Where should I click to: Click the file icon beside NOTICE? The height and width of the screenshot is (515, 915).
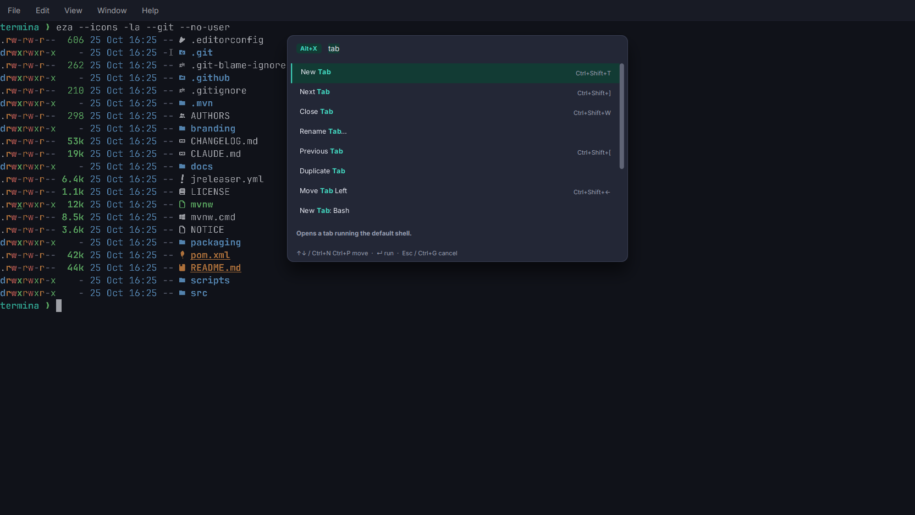(182, 229)
